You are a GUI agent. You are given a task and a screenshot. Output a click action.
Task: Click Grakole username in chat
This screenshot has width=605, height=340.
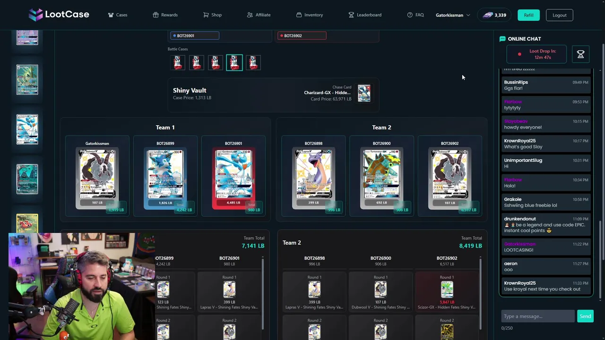(513, 199)
